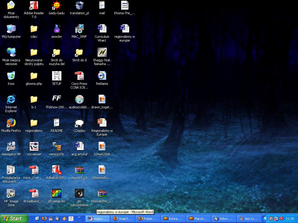Select the daccord_v3 archive icon

79,170
